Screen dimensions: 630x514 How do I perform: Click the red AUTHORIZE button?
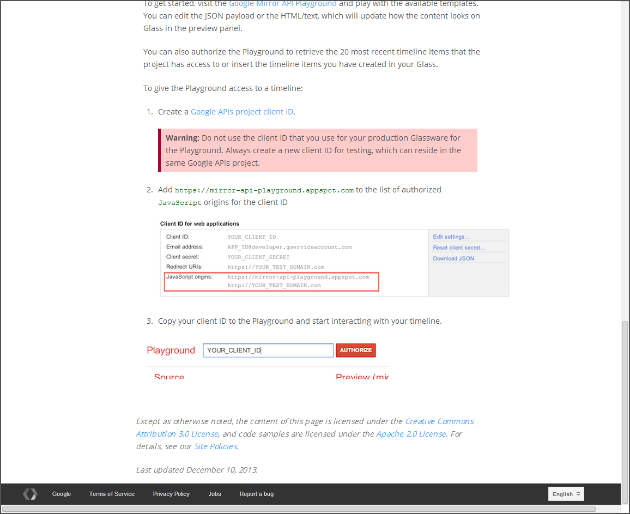pyautogui.click(x=355, y=350)
